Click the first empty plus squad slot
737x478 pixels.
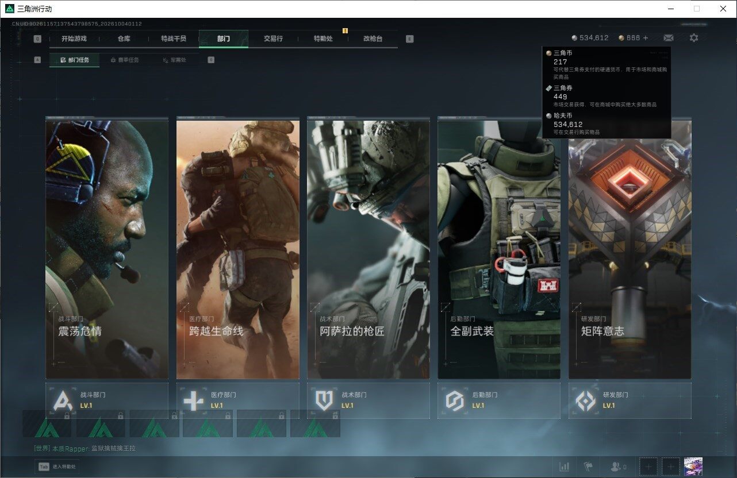pyautogui.click(x=648, y=467)
